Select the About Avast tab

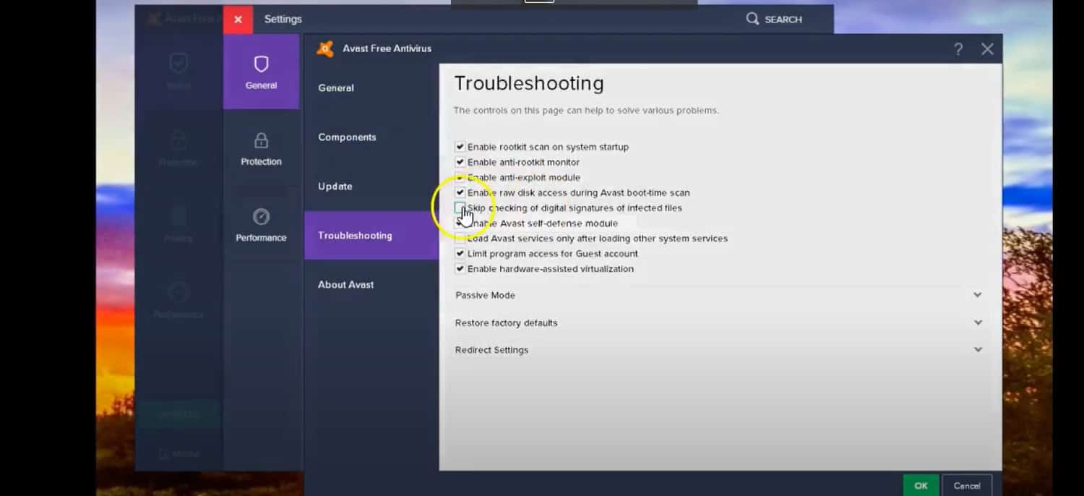click(x=371, y=285)
